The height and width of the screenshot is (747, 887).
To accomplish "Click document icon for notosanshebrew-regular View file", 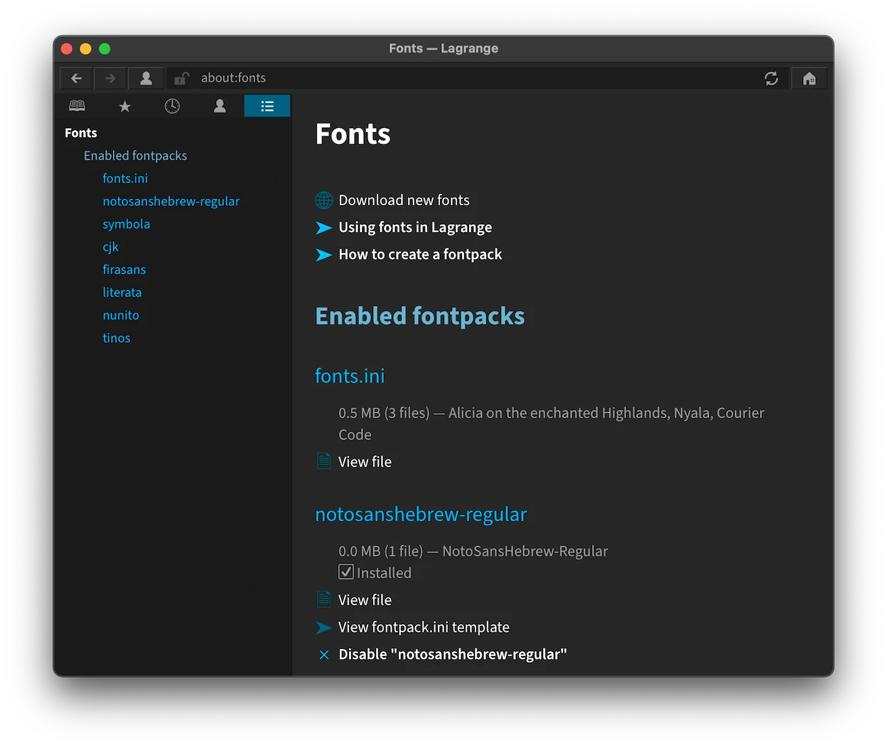I will (324, 600).
